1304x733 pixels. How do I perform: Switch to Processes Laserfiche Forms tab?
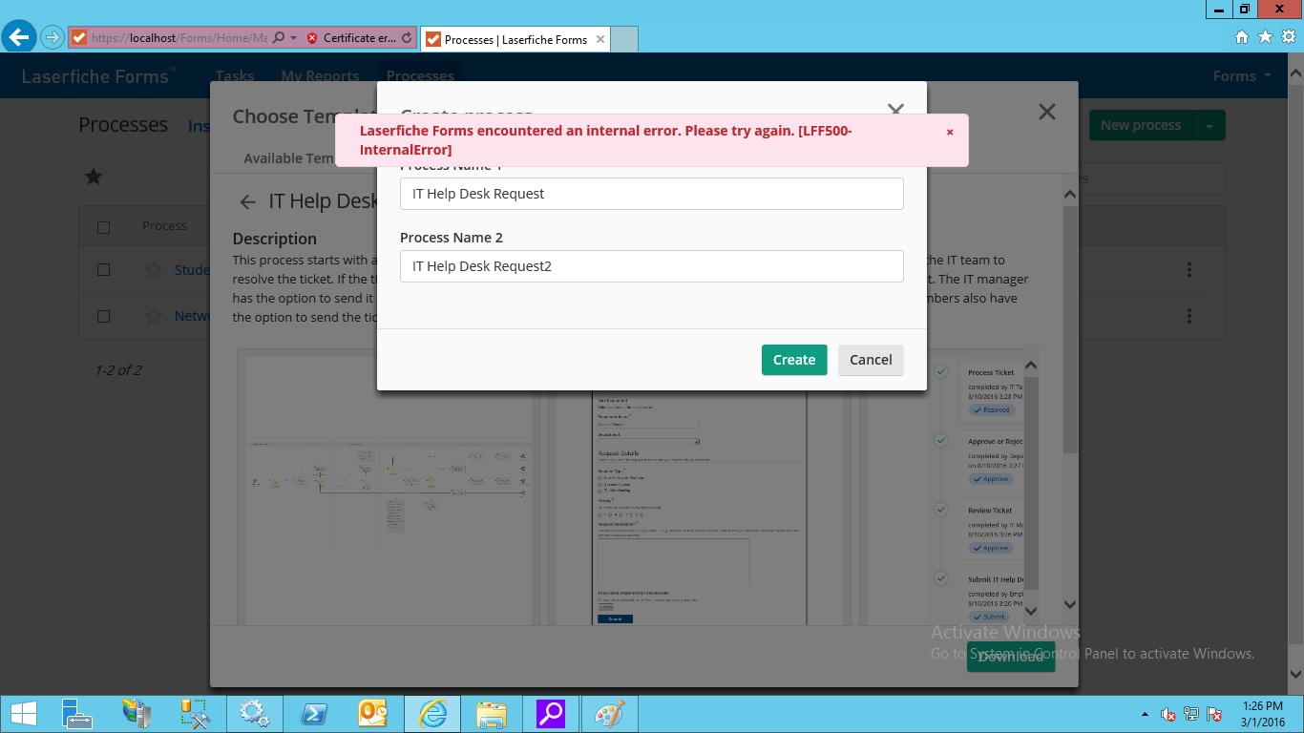click(x=515, y=40)
